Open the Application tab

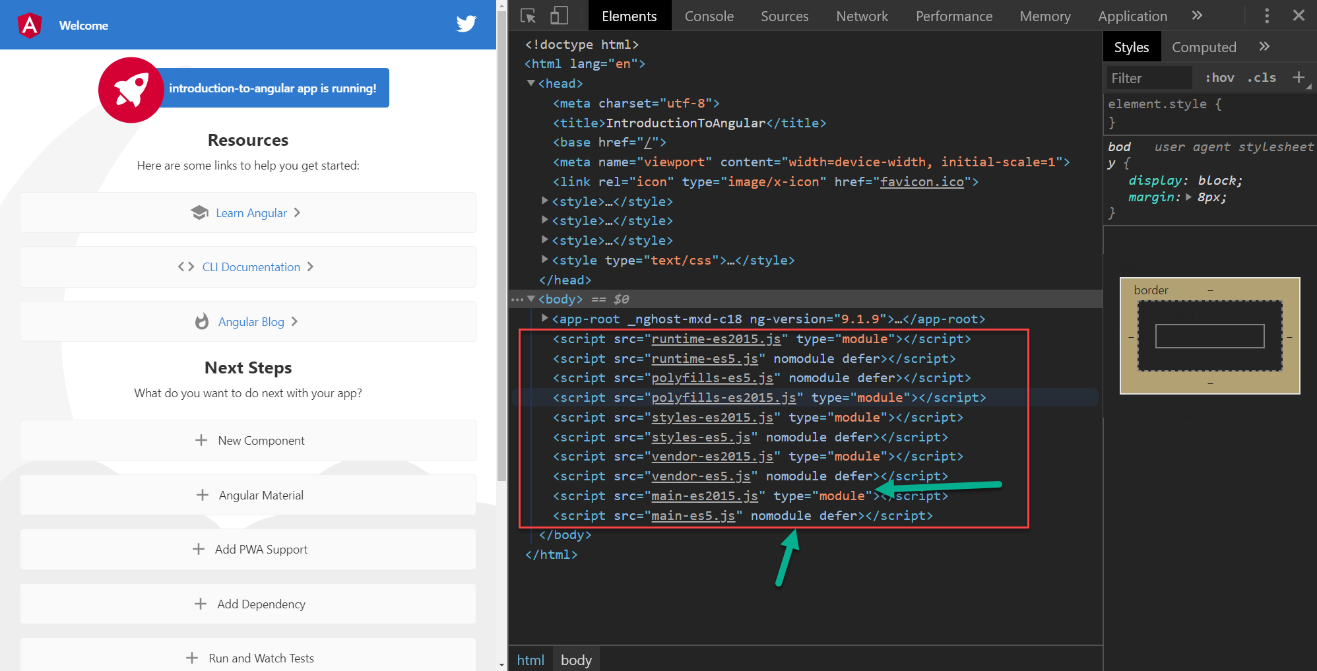pyautogui.click(x=1133, y=16)
